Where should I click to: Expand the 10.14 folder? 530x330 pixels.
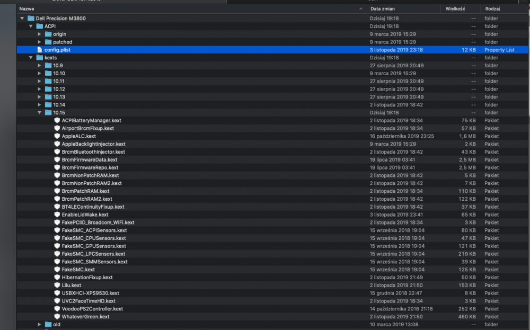[x=40, y=105]
